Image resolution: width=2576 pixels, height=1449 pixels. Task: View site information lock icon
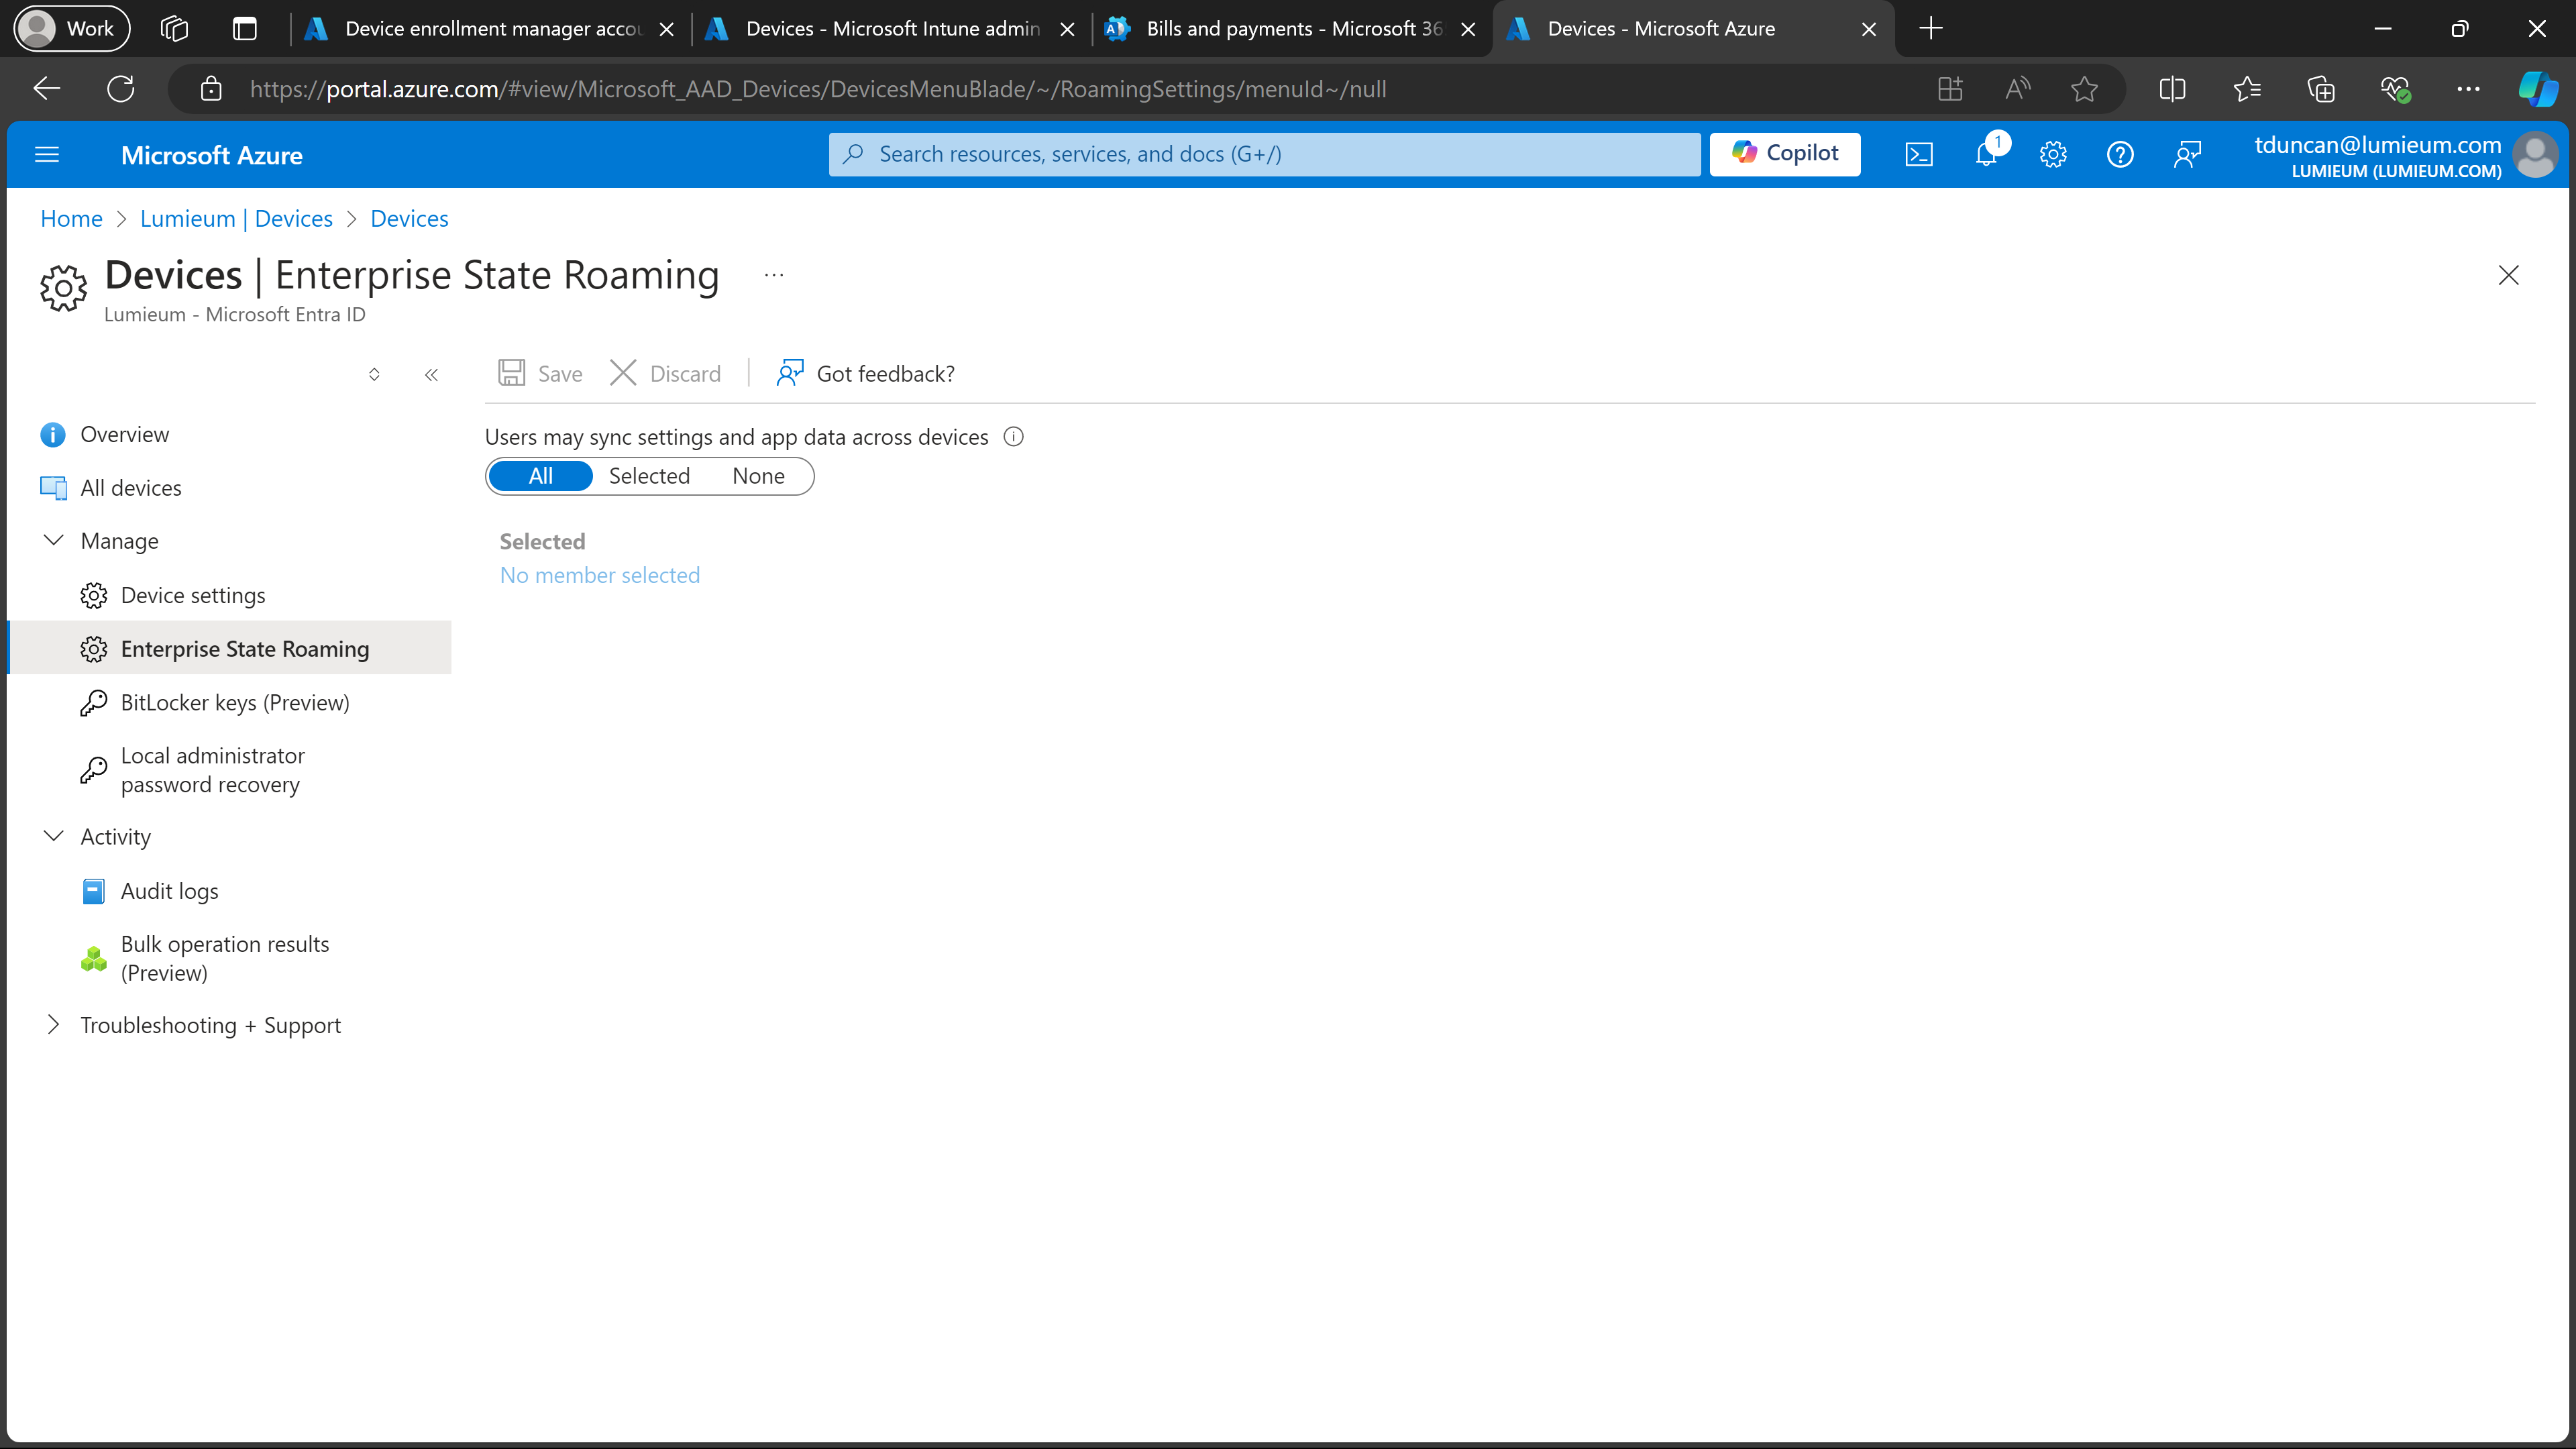point(210,89)
